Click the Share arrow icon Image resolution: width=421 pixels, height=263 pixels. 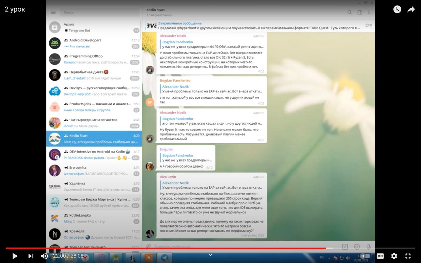[x=411, y=10]
